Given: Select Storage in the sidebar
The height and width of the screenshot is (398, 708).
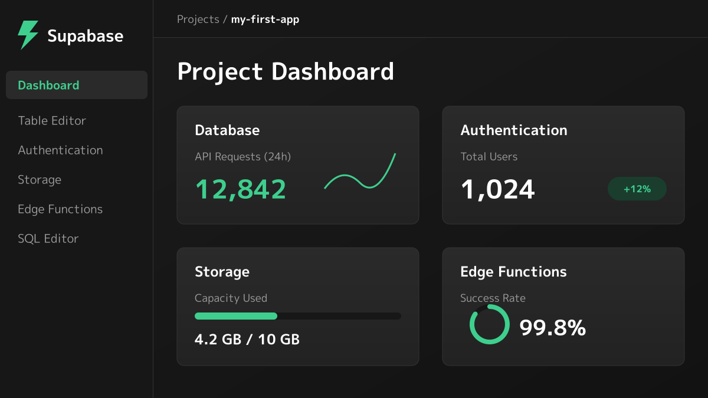Looking at the screenshot, I should coord(40,180).
